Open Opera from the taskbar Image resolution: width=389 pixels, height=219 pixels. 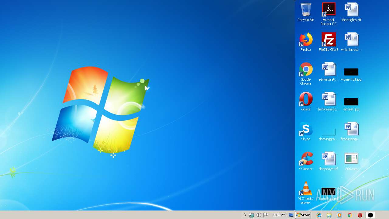[360, 215]
